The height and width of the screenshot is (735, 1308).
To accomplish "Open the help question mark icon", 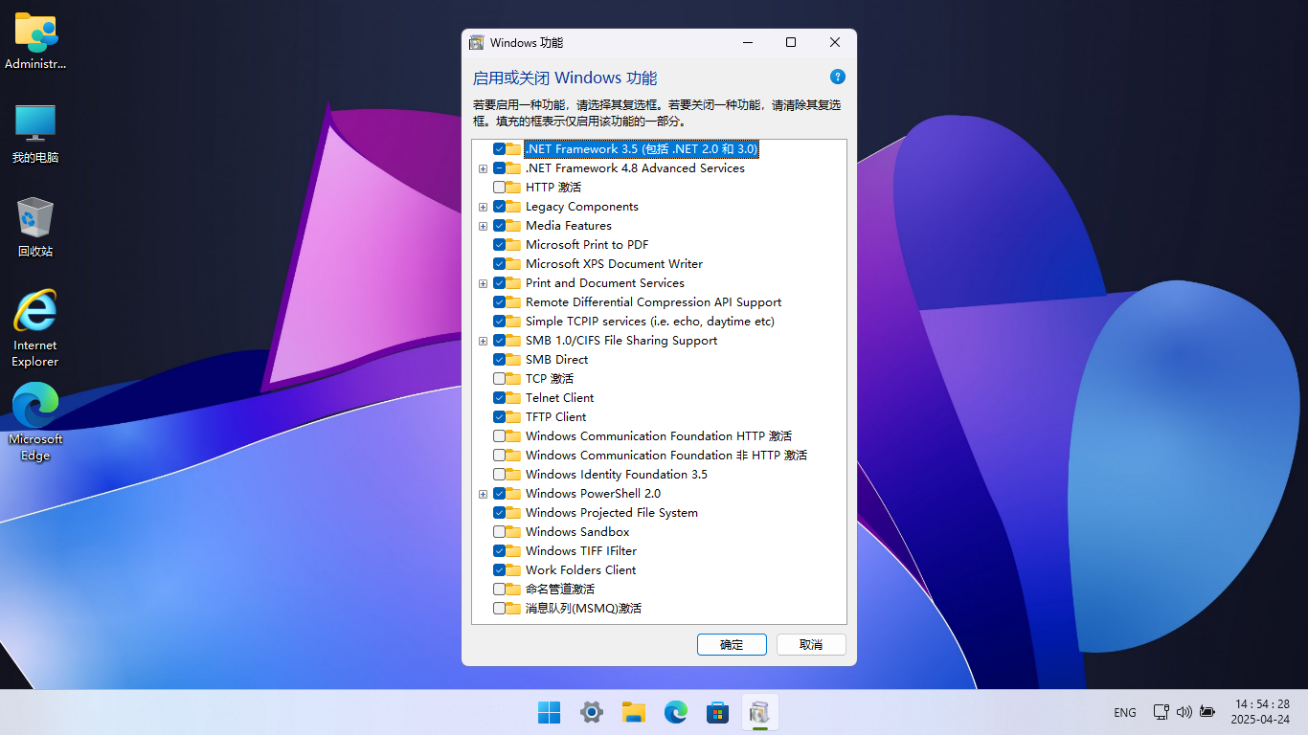I will tap(838, 77).
